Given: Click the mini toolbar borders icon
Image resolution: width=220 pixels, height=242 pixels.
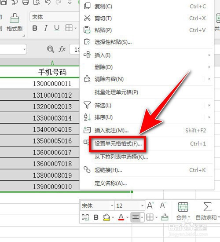Looking at the screenshot, I should [150, 217].
